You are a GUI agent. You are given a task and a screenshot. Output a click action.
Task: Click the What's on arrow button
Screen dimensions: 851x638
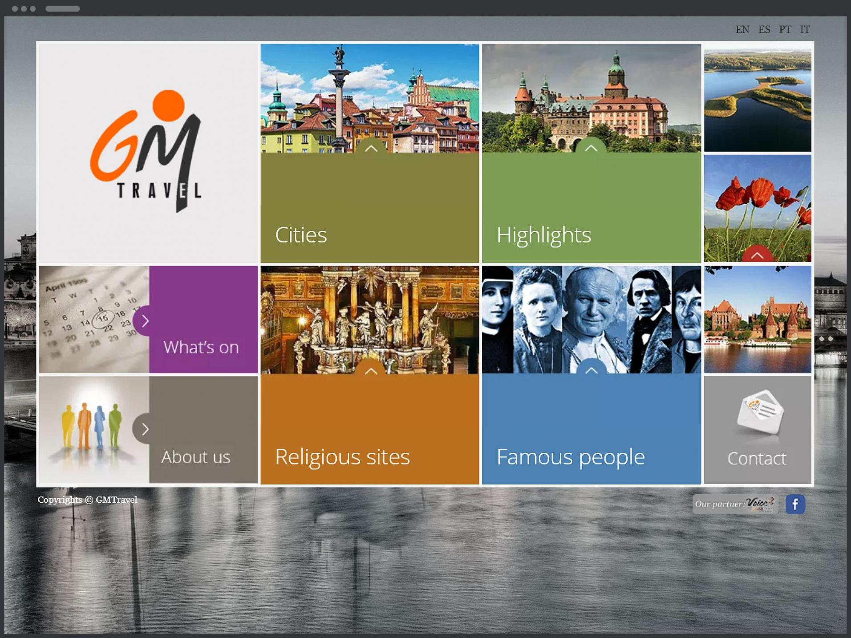click(x=144, y=321)
